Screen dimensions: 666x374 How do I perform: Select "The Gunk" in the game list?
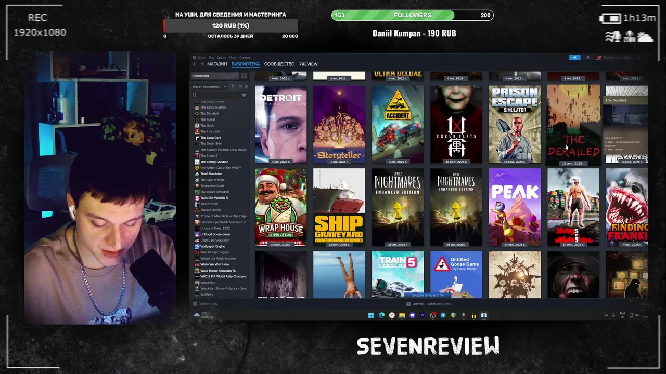point(207,126)
